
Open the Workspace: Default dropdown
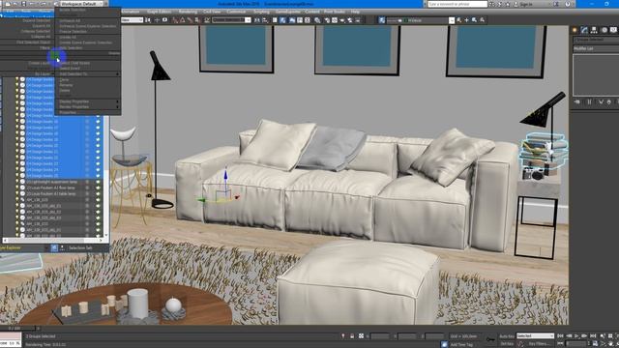81,4
